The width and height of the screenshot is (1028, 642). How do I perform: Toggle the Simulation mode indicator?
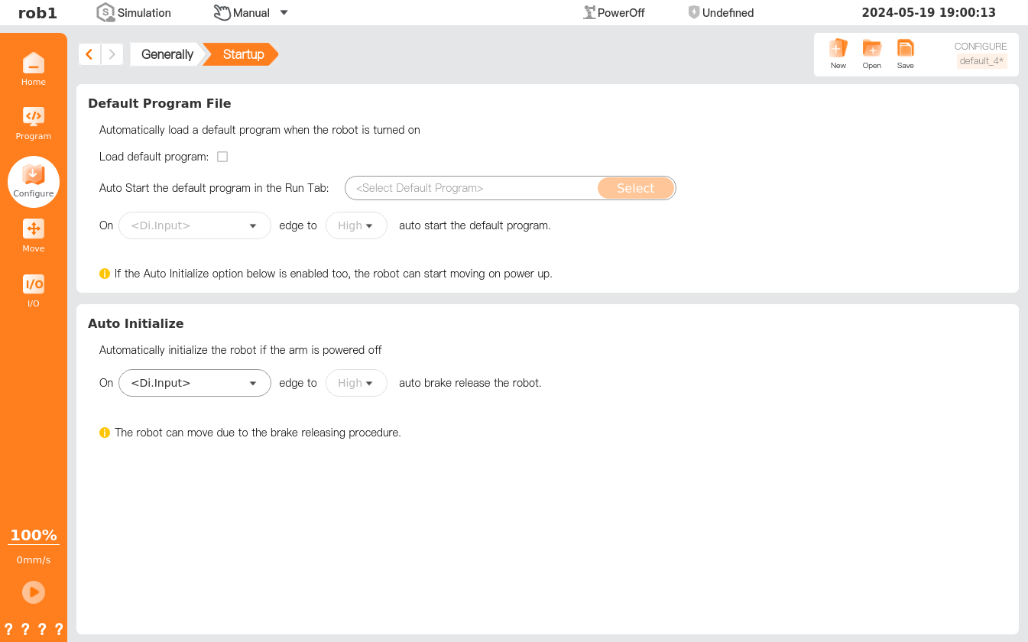click(105, 12)
